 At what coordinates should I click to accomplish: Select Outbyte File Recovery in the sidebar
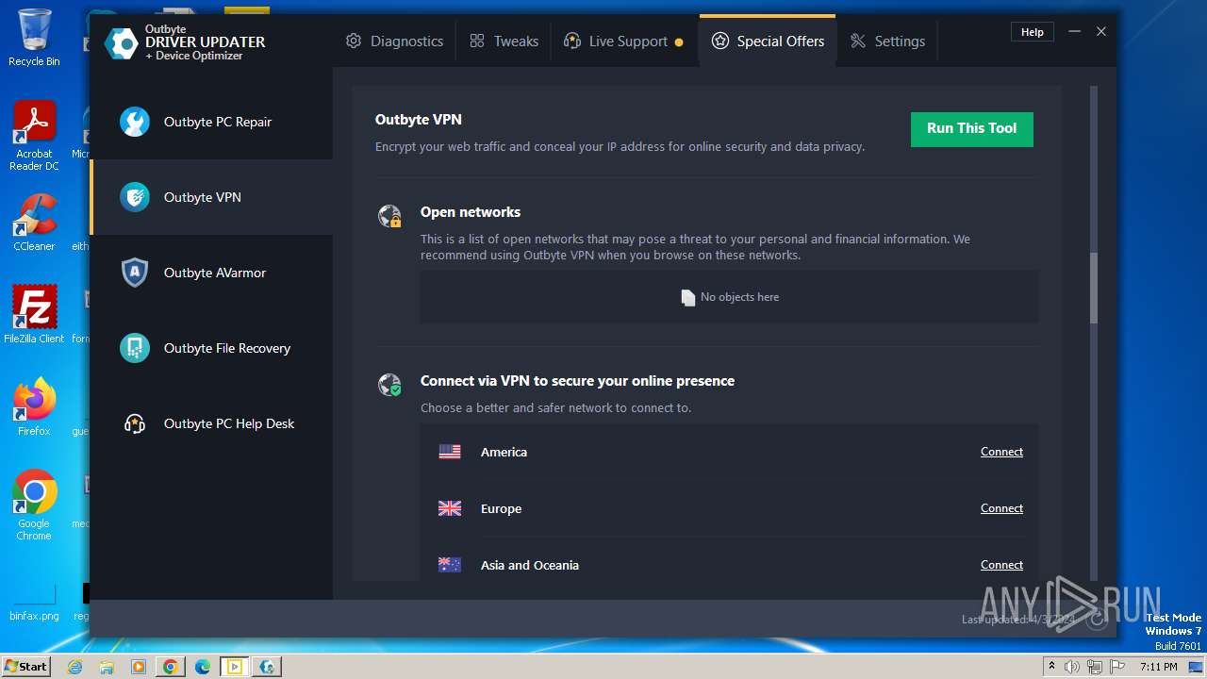pyautogui.click(x=211, y=348)
